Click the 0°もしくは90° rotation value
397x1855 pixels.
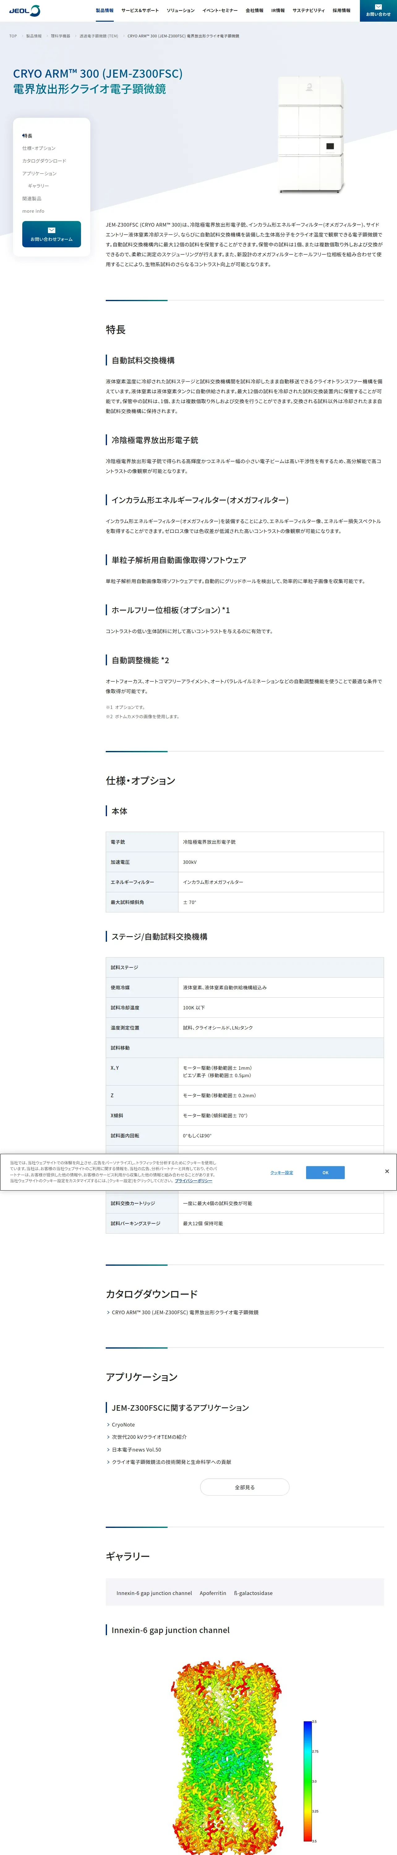pyautogui.click(x=198, y=1136)
